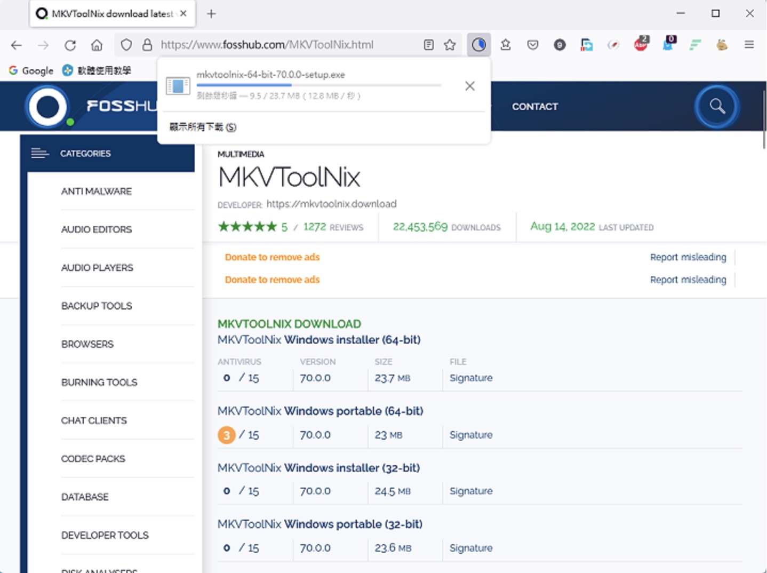Viewport: 767px width, 573px height.
Task: Select DEVELOPER TOOLS category
Action: click(x=105, y=535)
